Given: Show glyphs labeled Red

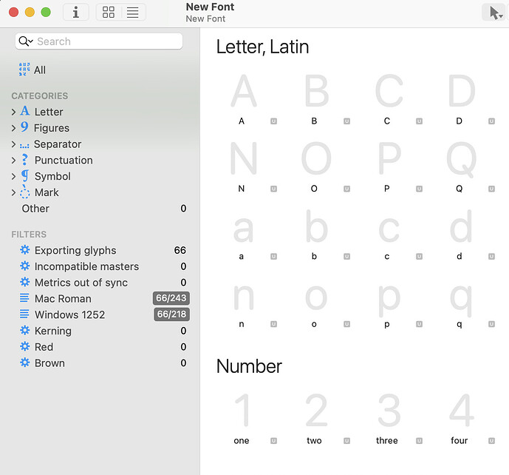Looking at the screenshot, I should (44, 347).
